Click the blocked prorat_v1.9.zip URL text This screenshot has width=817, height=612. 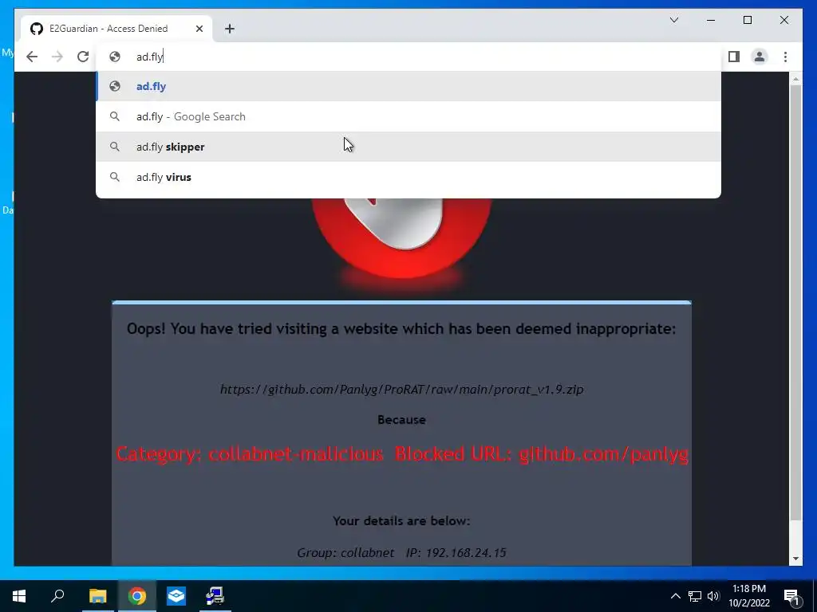point(402,389)
